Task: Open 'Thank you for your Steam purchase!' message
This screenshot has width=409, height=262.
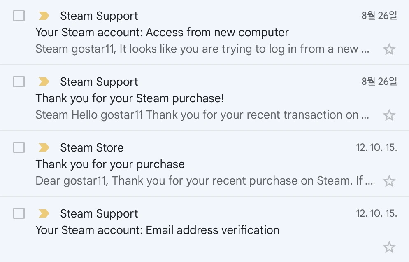Action: [x=130, y=98]
